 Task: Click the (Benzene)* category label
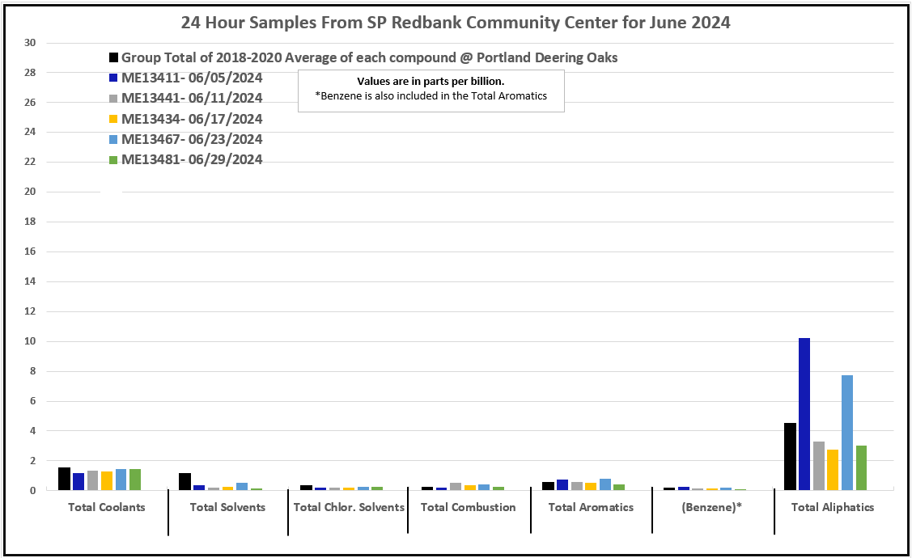click(712, 507)
